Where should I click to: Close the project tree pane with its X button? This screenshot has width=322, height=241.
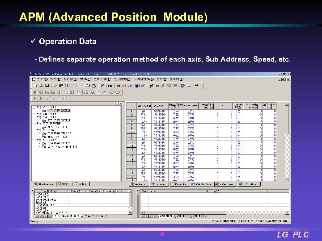click(121, 103)
